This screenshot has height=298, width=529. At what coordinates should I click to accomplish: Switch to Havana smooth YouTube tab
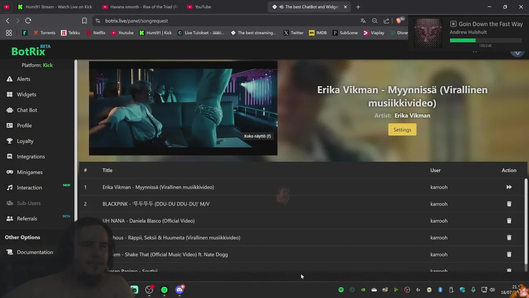coord(141,7)
